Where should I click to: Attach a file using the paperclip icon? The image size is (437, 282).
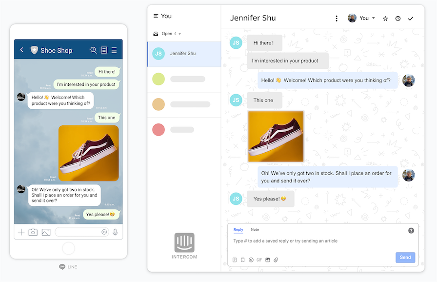pyautogui.click(x=276, y=260)
